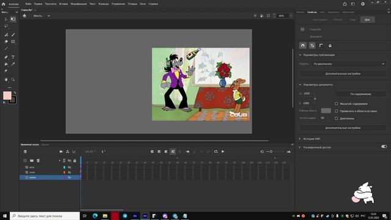This screenshot has width=391, height=220.
Task: Select the Rectangle tool
Action: (13, 42)
